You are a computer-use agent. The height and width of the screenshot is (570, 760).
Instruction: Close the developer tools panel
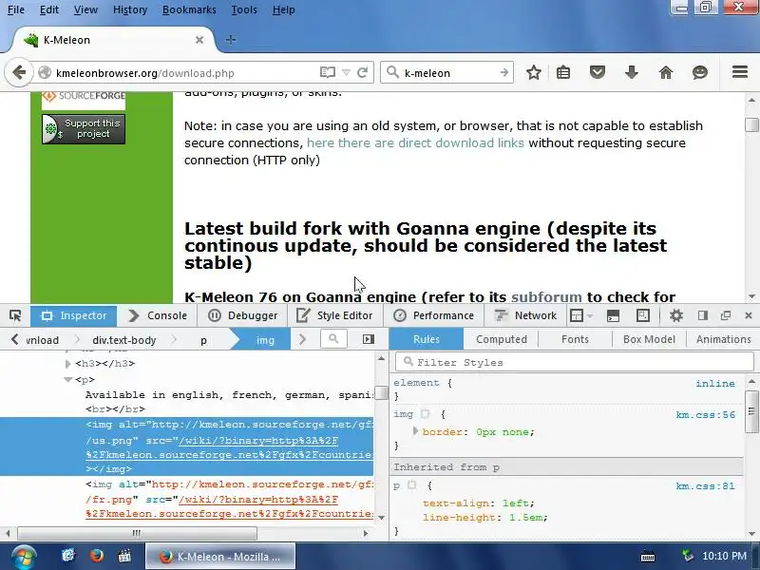[x=749, y=315]
